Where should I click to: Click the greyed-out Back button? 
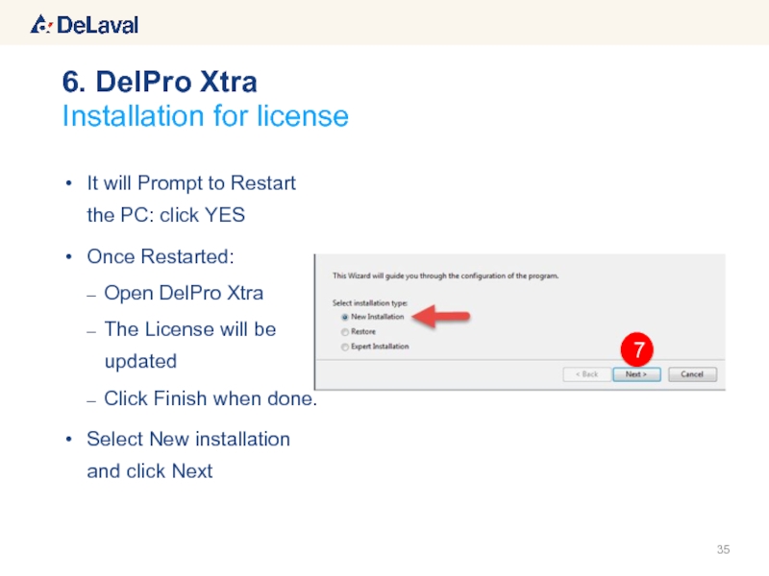pos(586,373)
